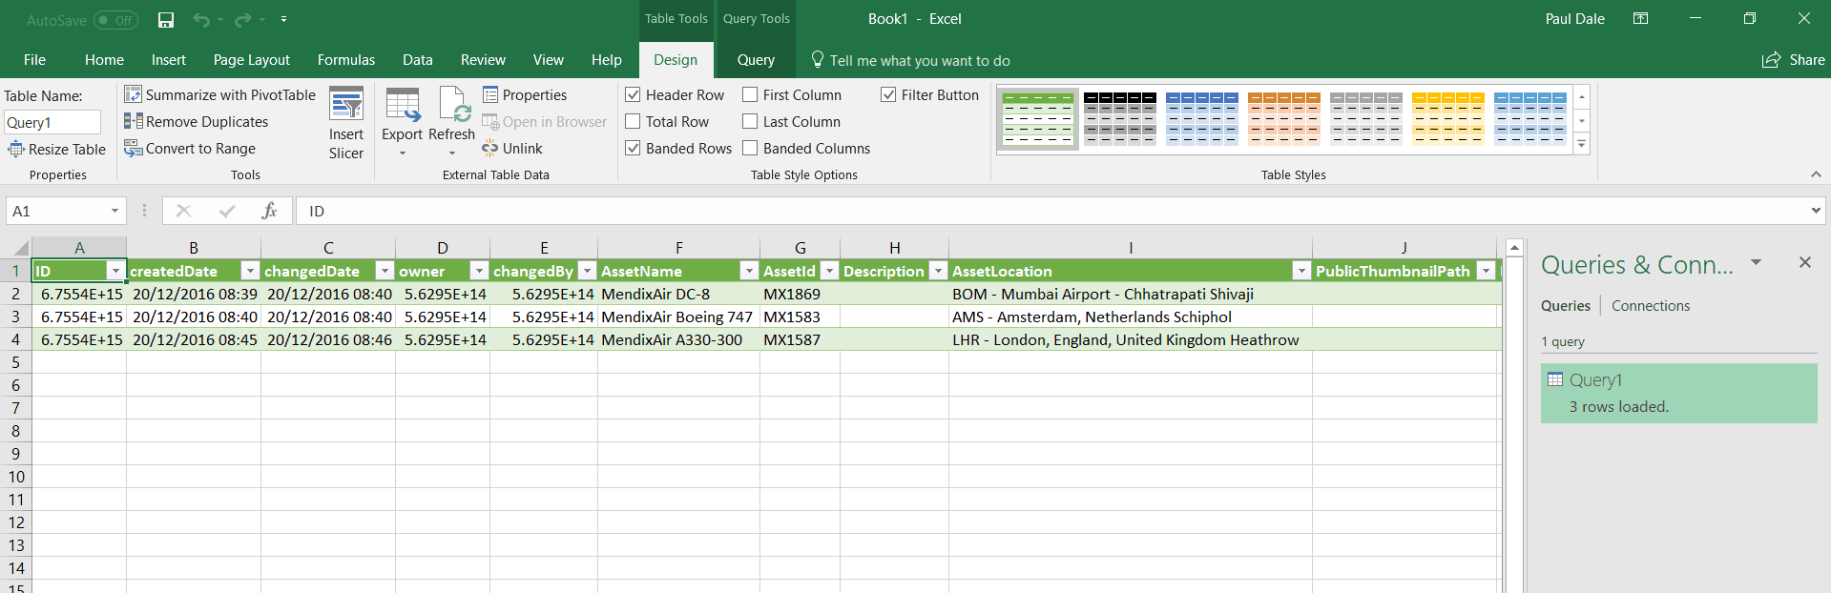Image resolution: width=1831 pixels, height=593 pixels.
Task: Click the Save icon in title bar
Action: pos(166,19)
